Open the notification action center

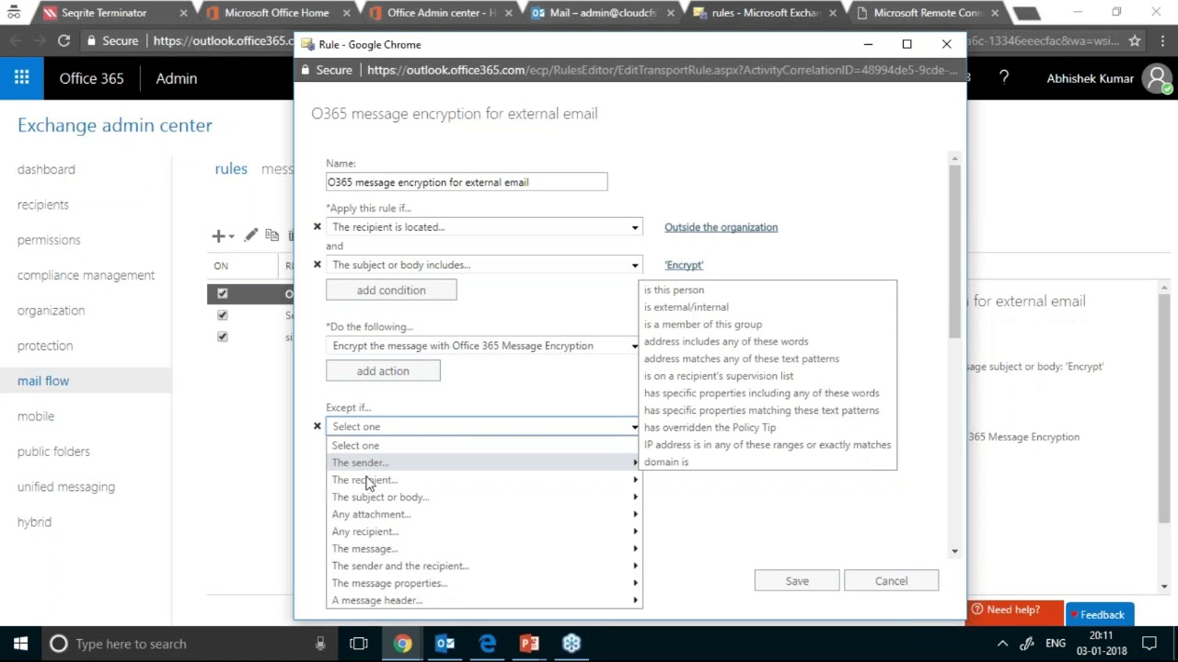[x=1149, y=644]
